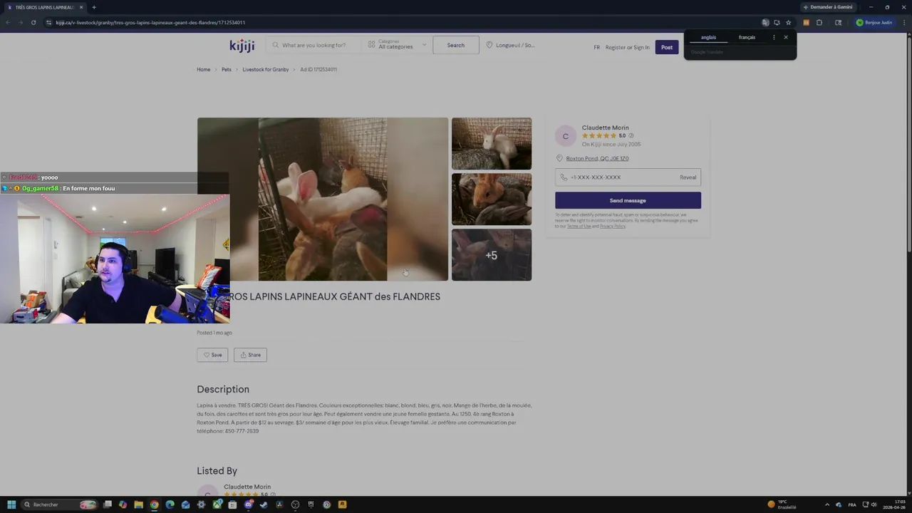Click the taskbar Rechercher search box
912x513 pixels.
[x=60, y=504]
